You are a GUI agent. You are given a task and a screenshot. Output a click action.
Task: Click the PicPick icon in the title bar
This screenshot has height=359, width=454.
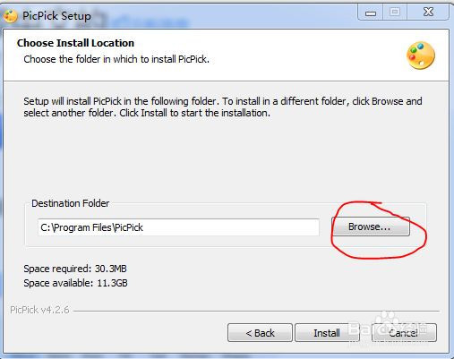10,16
